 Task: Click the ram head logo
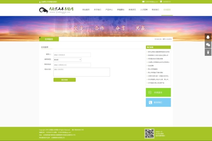43,10
